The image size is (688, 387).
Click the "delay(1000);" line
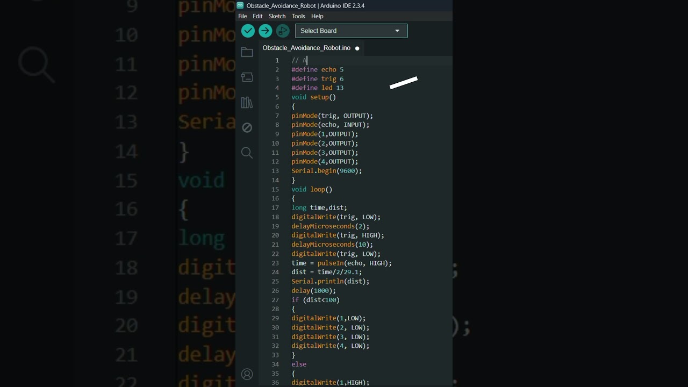(x=314, y=291)
